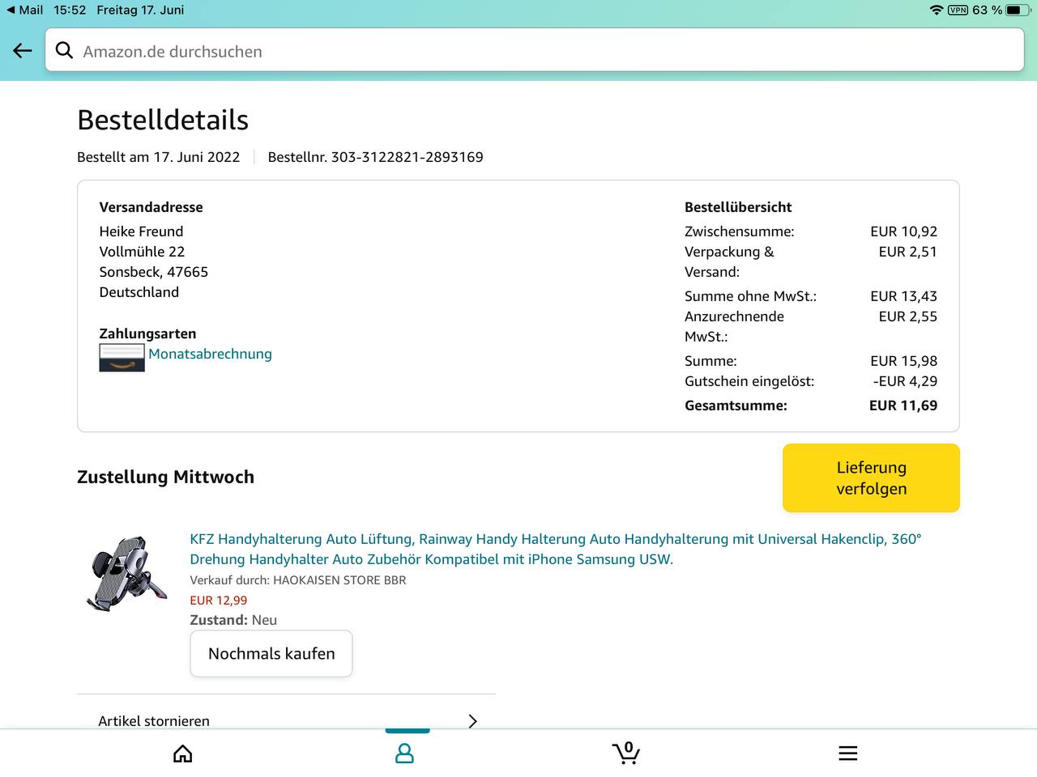This screenshot has width=1037, height=777.
Task: Focus the Amazon.de durchsuchen search field
Action: (535, 51)
